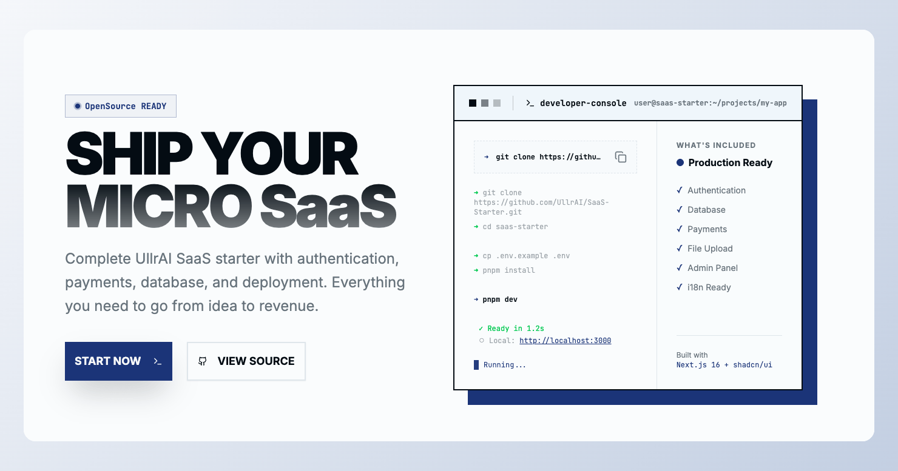Image resolution: width=898 pixels, height=471 pixels.
Task: Click the MICRO SaaS headline line
Action: coord(231,205)
